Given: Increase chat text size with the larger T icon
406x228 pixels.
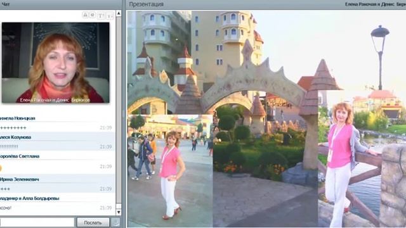Looking at the screenshot, I should (x=101, y=15).
